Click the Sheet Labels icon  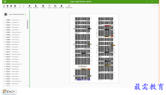(x=62, y=6)
